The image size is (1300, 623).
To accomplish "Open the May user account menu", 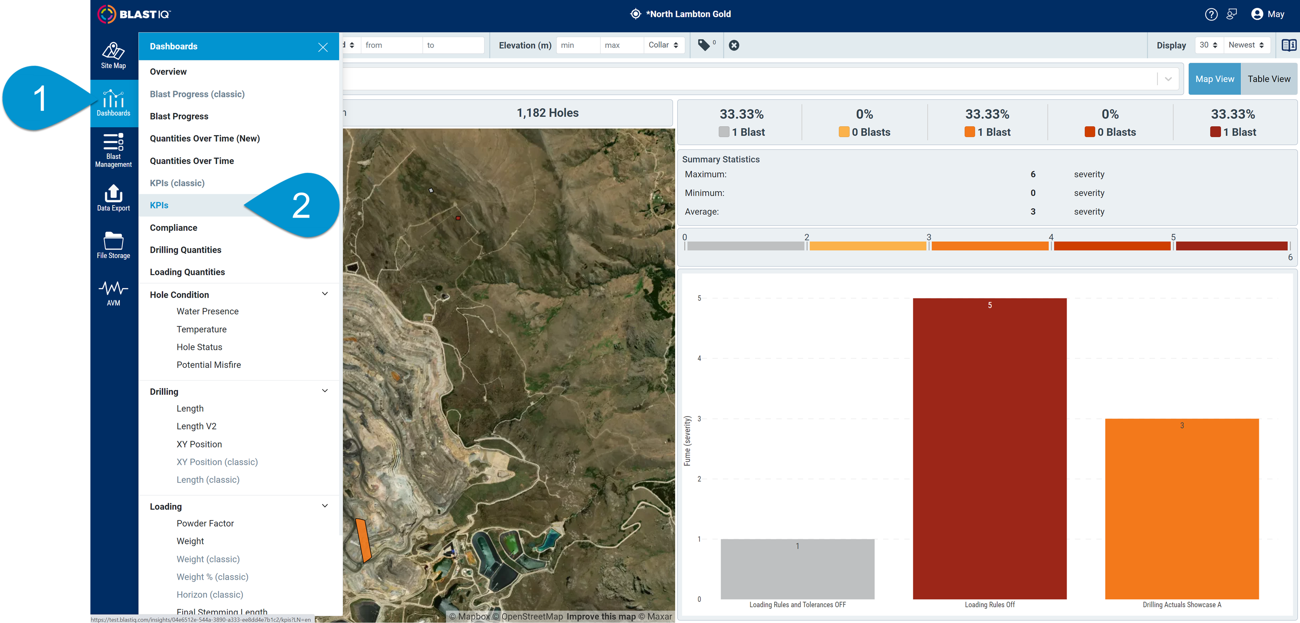I will tap(1268, 14).
